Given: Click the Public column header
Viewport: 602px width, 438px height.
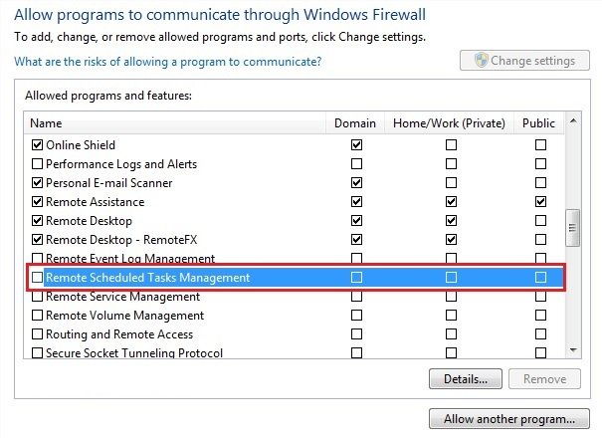Looking at the screenshot, I should [x=540, y=123].
